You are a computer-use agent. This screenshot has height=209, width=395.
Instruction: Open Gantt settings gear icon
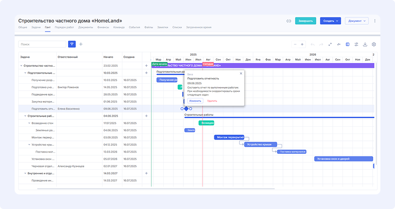coord(374,44)
